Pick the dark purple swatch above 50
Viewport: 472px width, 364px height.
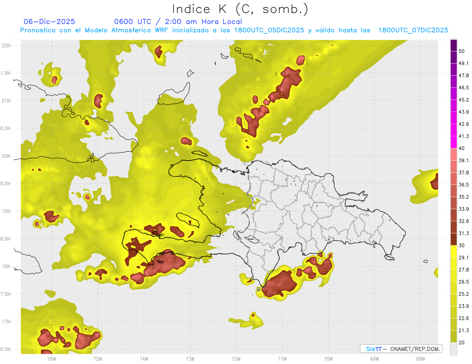coord(454,45)
